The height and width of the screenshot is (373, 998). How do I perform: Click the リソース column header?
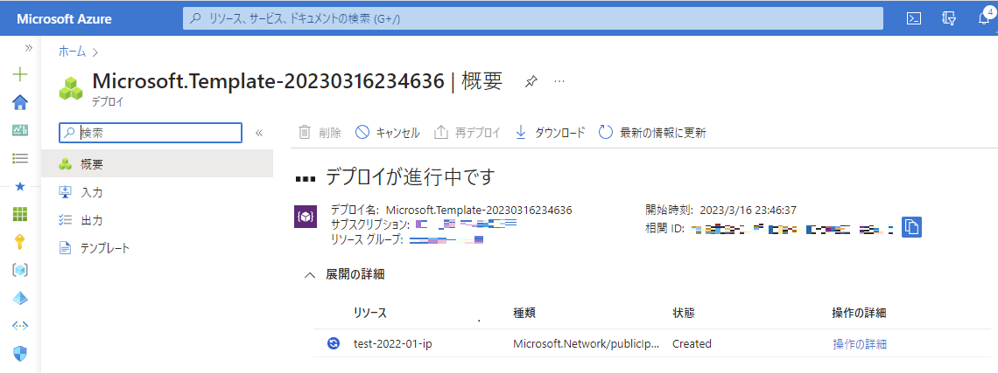coord(370,313)
